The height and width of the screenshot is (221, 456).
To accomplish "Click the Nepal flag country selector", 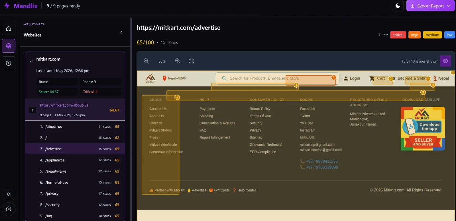I will [x=441, y=78].
